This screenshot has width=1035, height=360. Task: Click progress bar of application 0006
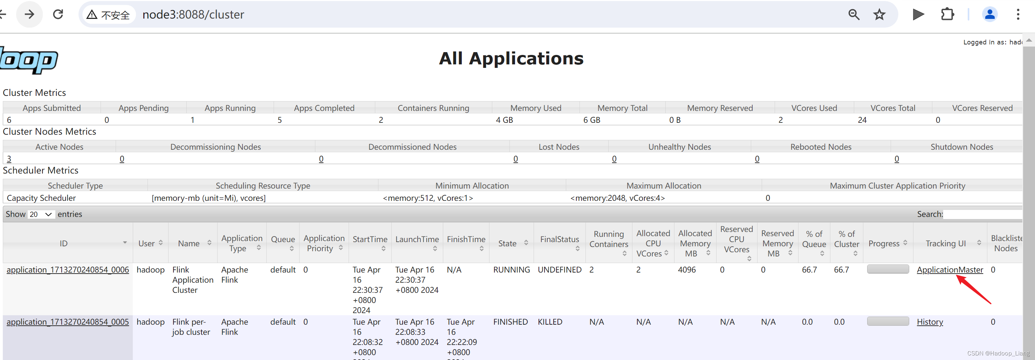[x=888, y=269]
